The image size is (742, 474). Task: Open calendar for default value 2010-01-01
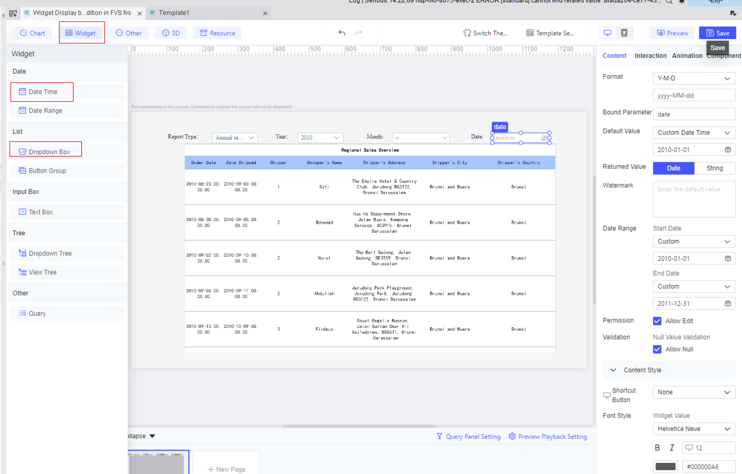point(728,150)
